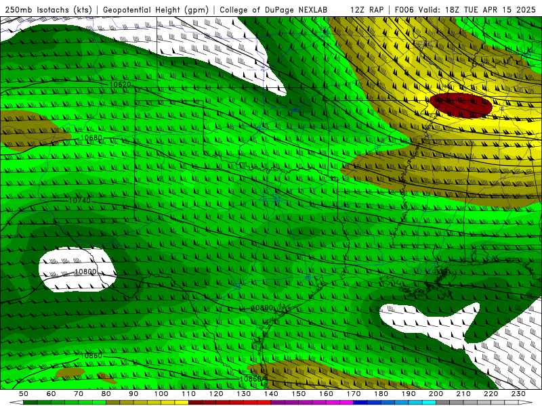Click the 10620 height contour label
The width and height of the screenshot is (542, 406).
pyautogui.click(x=121, y=85)
